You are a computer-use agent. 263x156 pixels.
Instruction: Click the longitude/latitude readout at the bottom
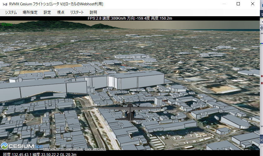click(38, 154)
